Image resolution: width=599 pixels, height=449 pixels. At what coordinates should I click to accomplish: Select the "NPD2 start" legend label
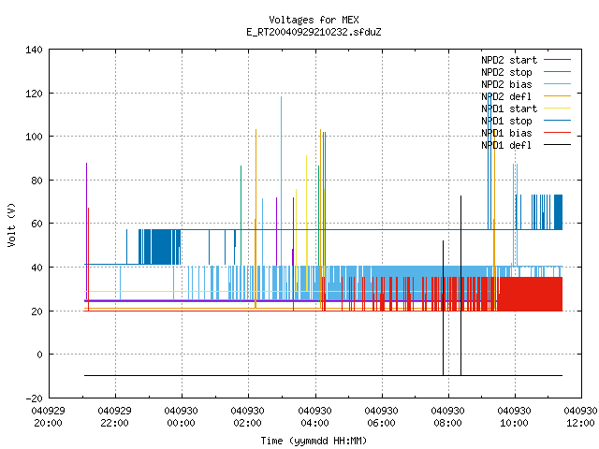click(509, 60)
